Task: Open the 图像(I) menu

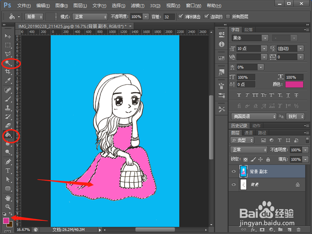Action: click(x=62, y=5)
